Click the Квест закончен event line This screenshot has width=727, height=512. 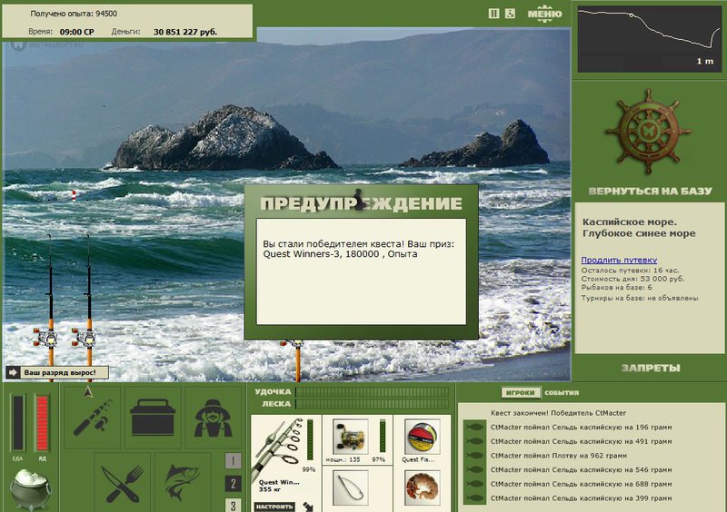click(558, 413)
